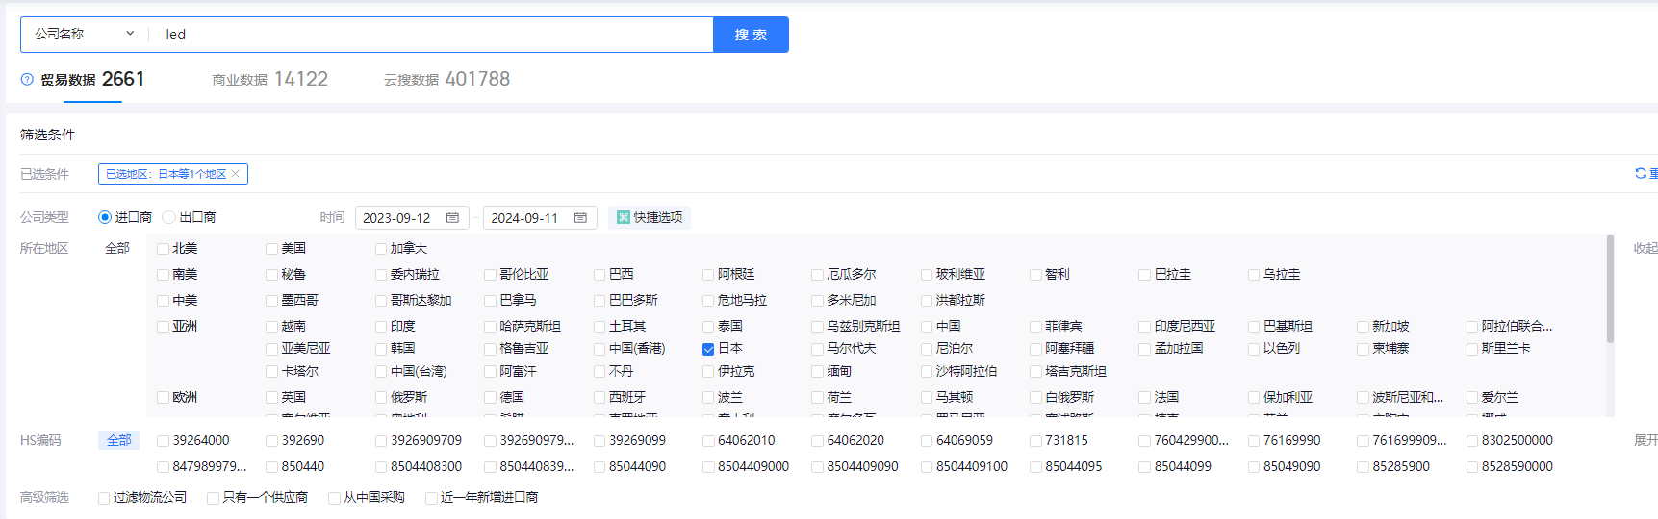The width and height of the screenshot is (1658, 519).
Task: Select the 出口商 radio button
Action: click(169, 218)
